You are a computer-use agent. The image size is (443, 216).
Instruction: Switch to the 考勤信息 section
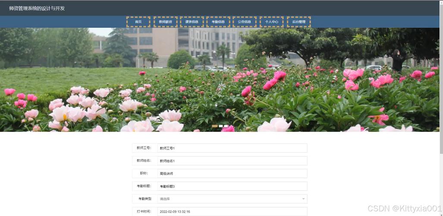coord(218,22)
